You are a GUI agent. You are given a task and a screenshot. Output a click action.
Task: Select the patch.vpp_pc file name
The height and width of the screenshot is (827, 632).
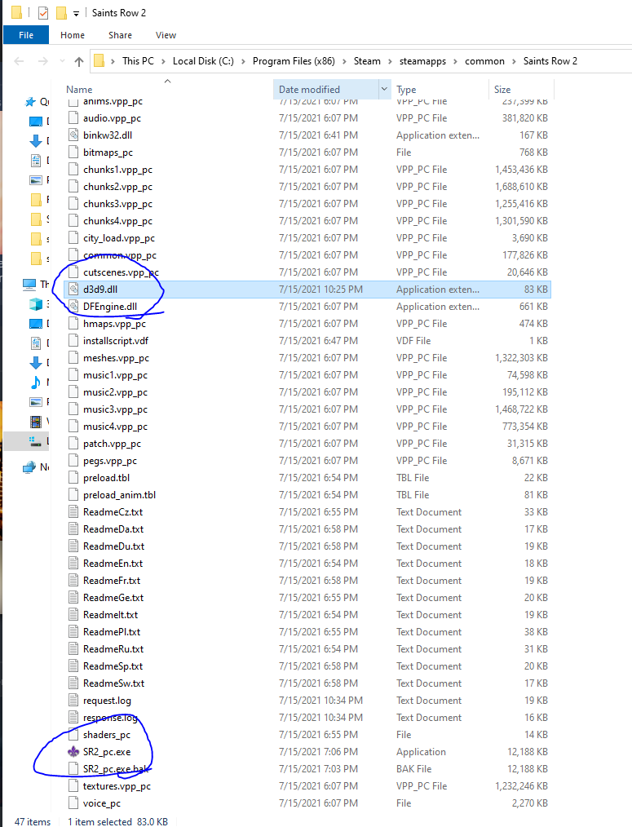(112, 444)
